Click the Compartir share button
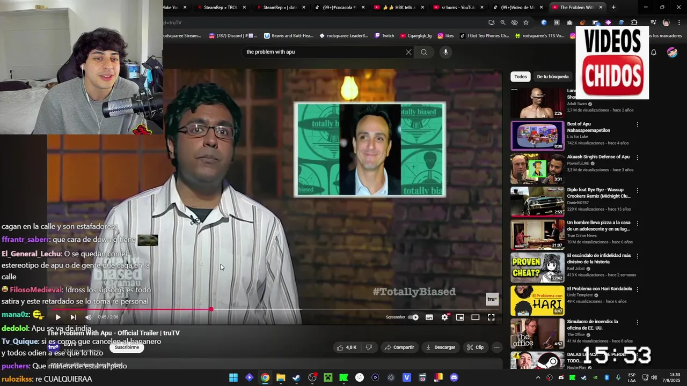The height and width of the screenshot is (386, 687). click(x=399, y=347)
